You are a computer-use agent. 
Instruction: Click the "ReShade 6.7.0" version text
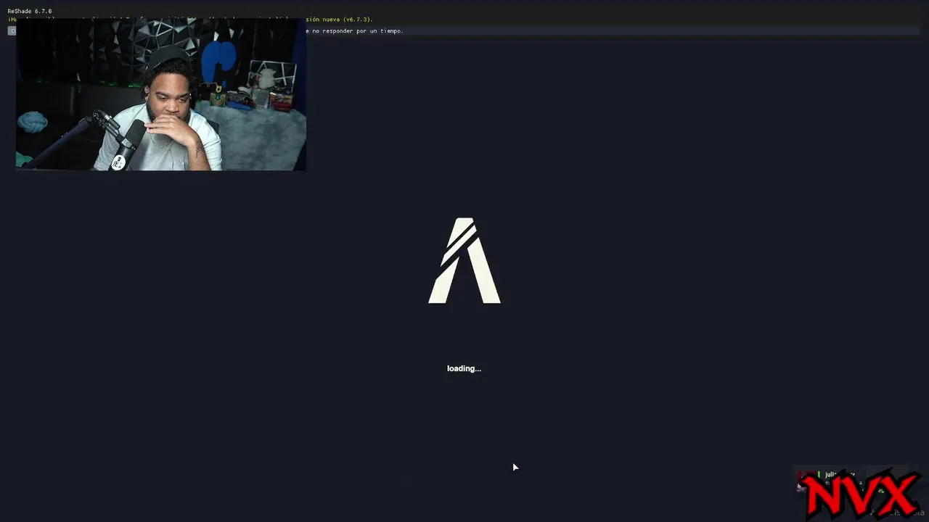coord(30,12)
